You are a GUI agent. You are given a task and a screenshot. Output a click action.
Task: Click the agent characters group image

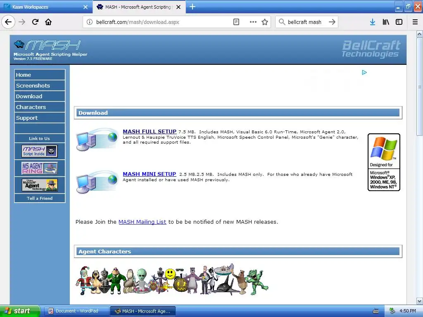(x=172, y=279)
